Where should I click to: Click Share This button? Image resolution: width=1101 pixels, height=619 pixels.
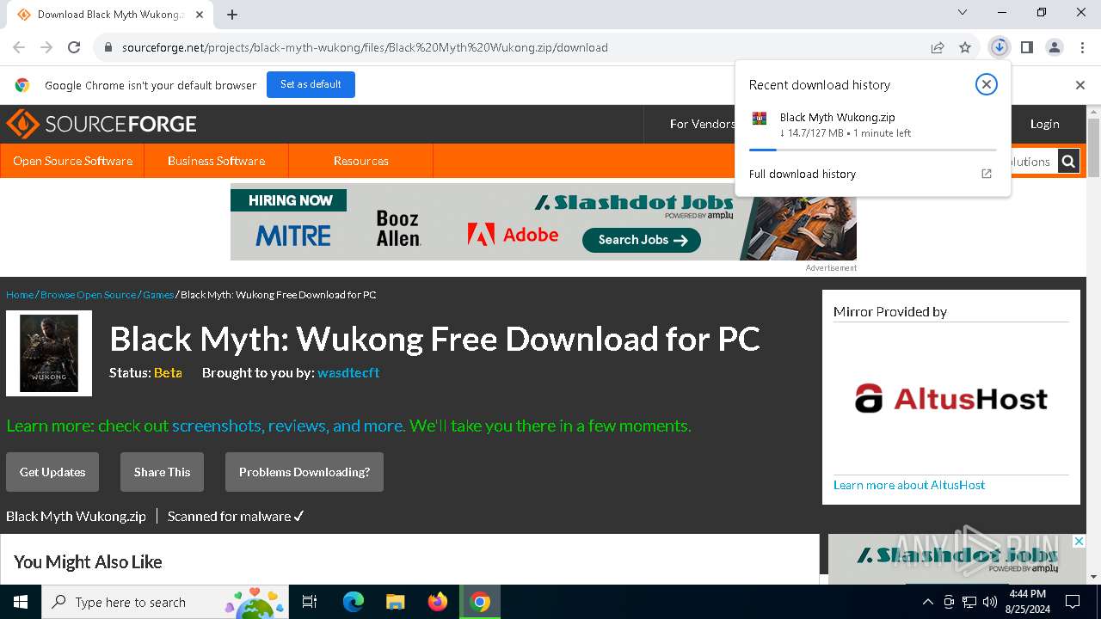(162, 472)
